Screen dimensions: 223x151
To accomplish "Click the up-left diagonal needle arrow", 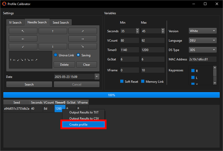I will click(23, 31).
